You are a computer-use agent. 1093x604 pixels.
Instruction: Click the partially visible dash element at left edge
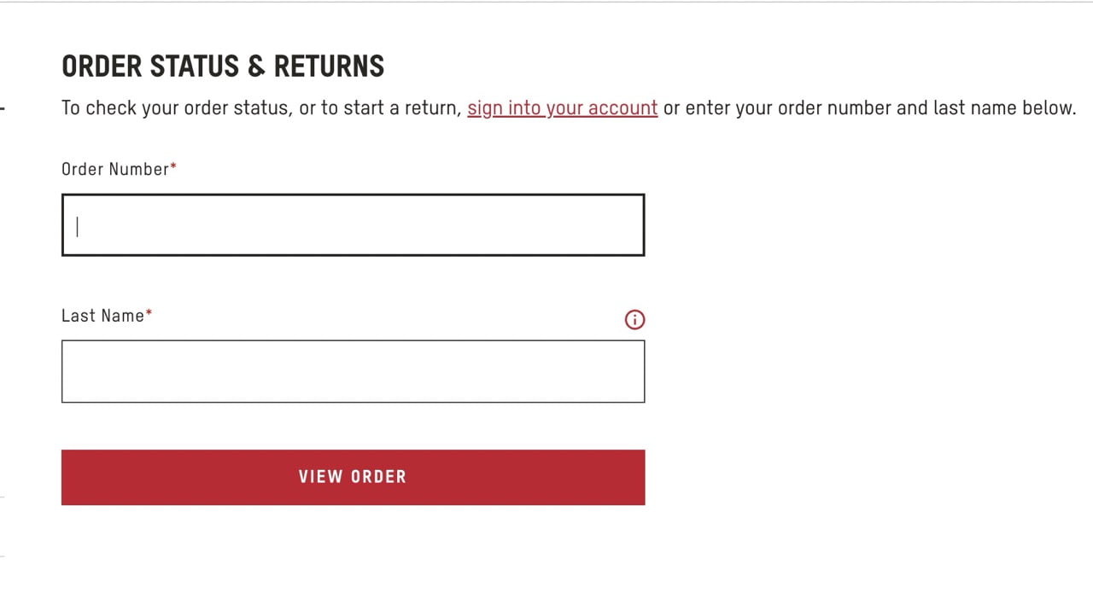3,109
